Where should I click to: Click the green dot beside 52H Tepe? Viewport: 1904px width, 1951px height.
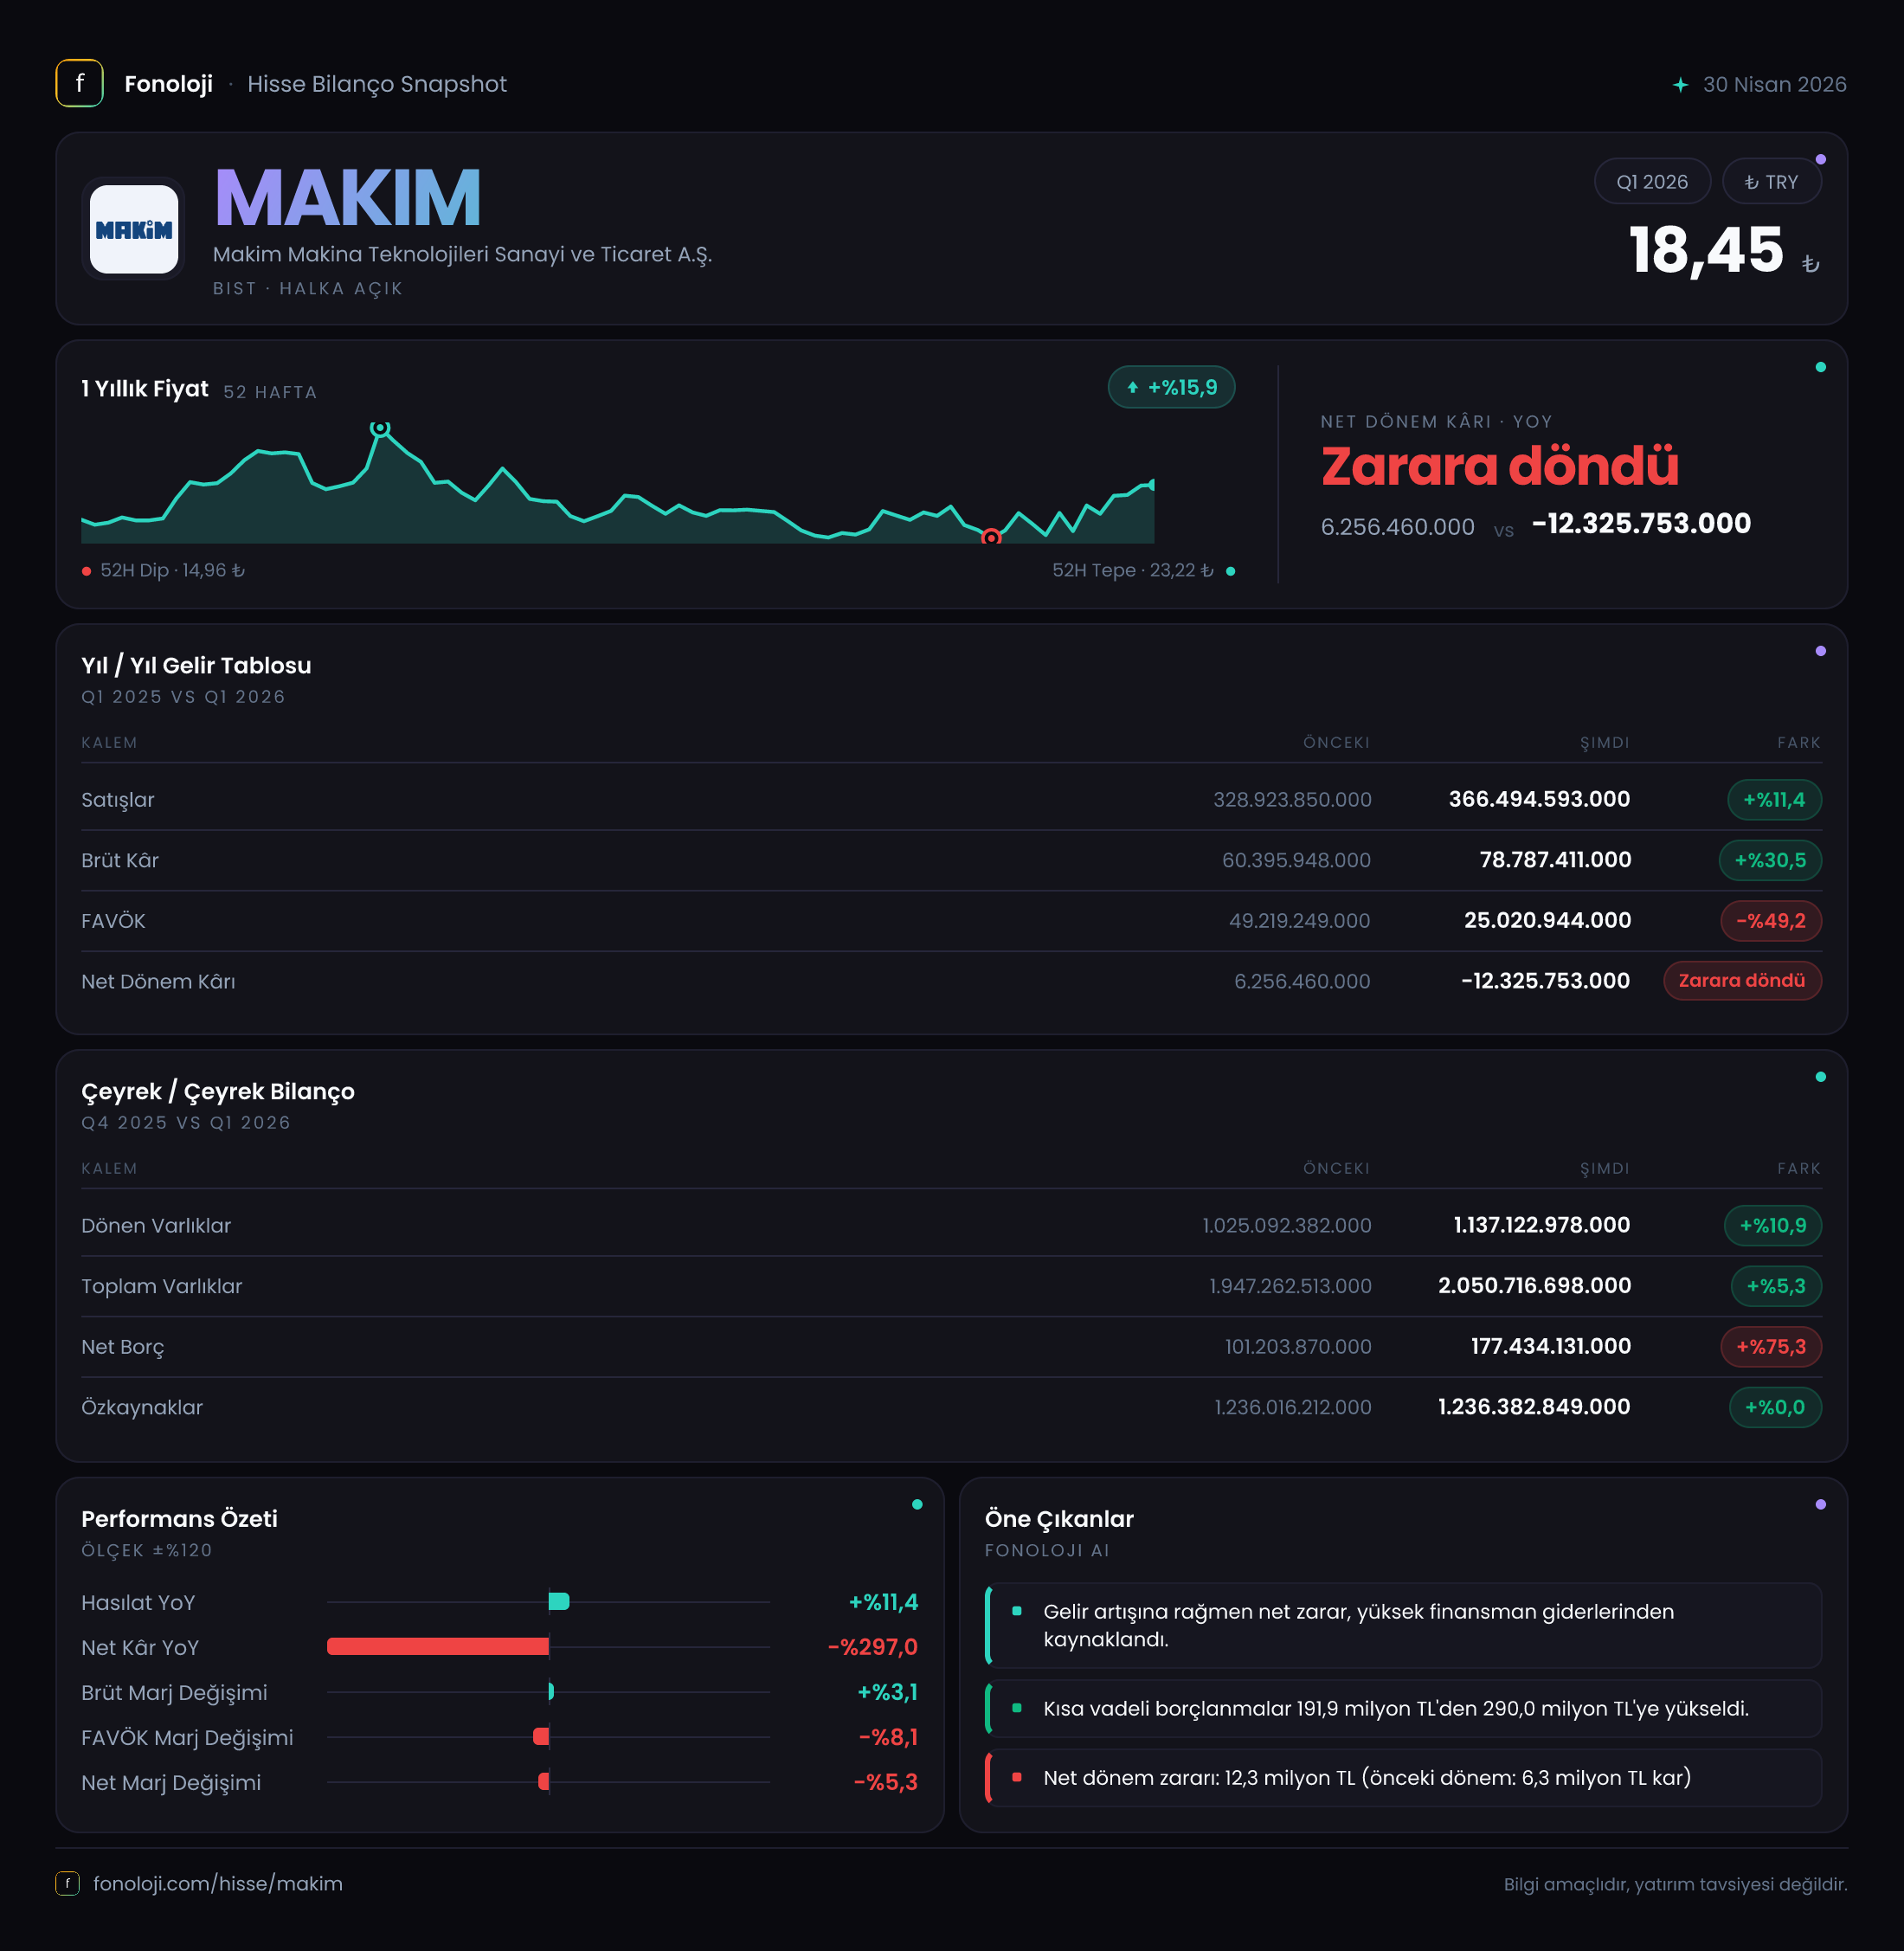tap(1230, 571)
